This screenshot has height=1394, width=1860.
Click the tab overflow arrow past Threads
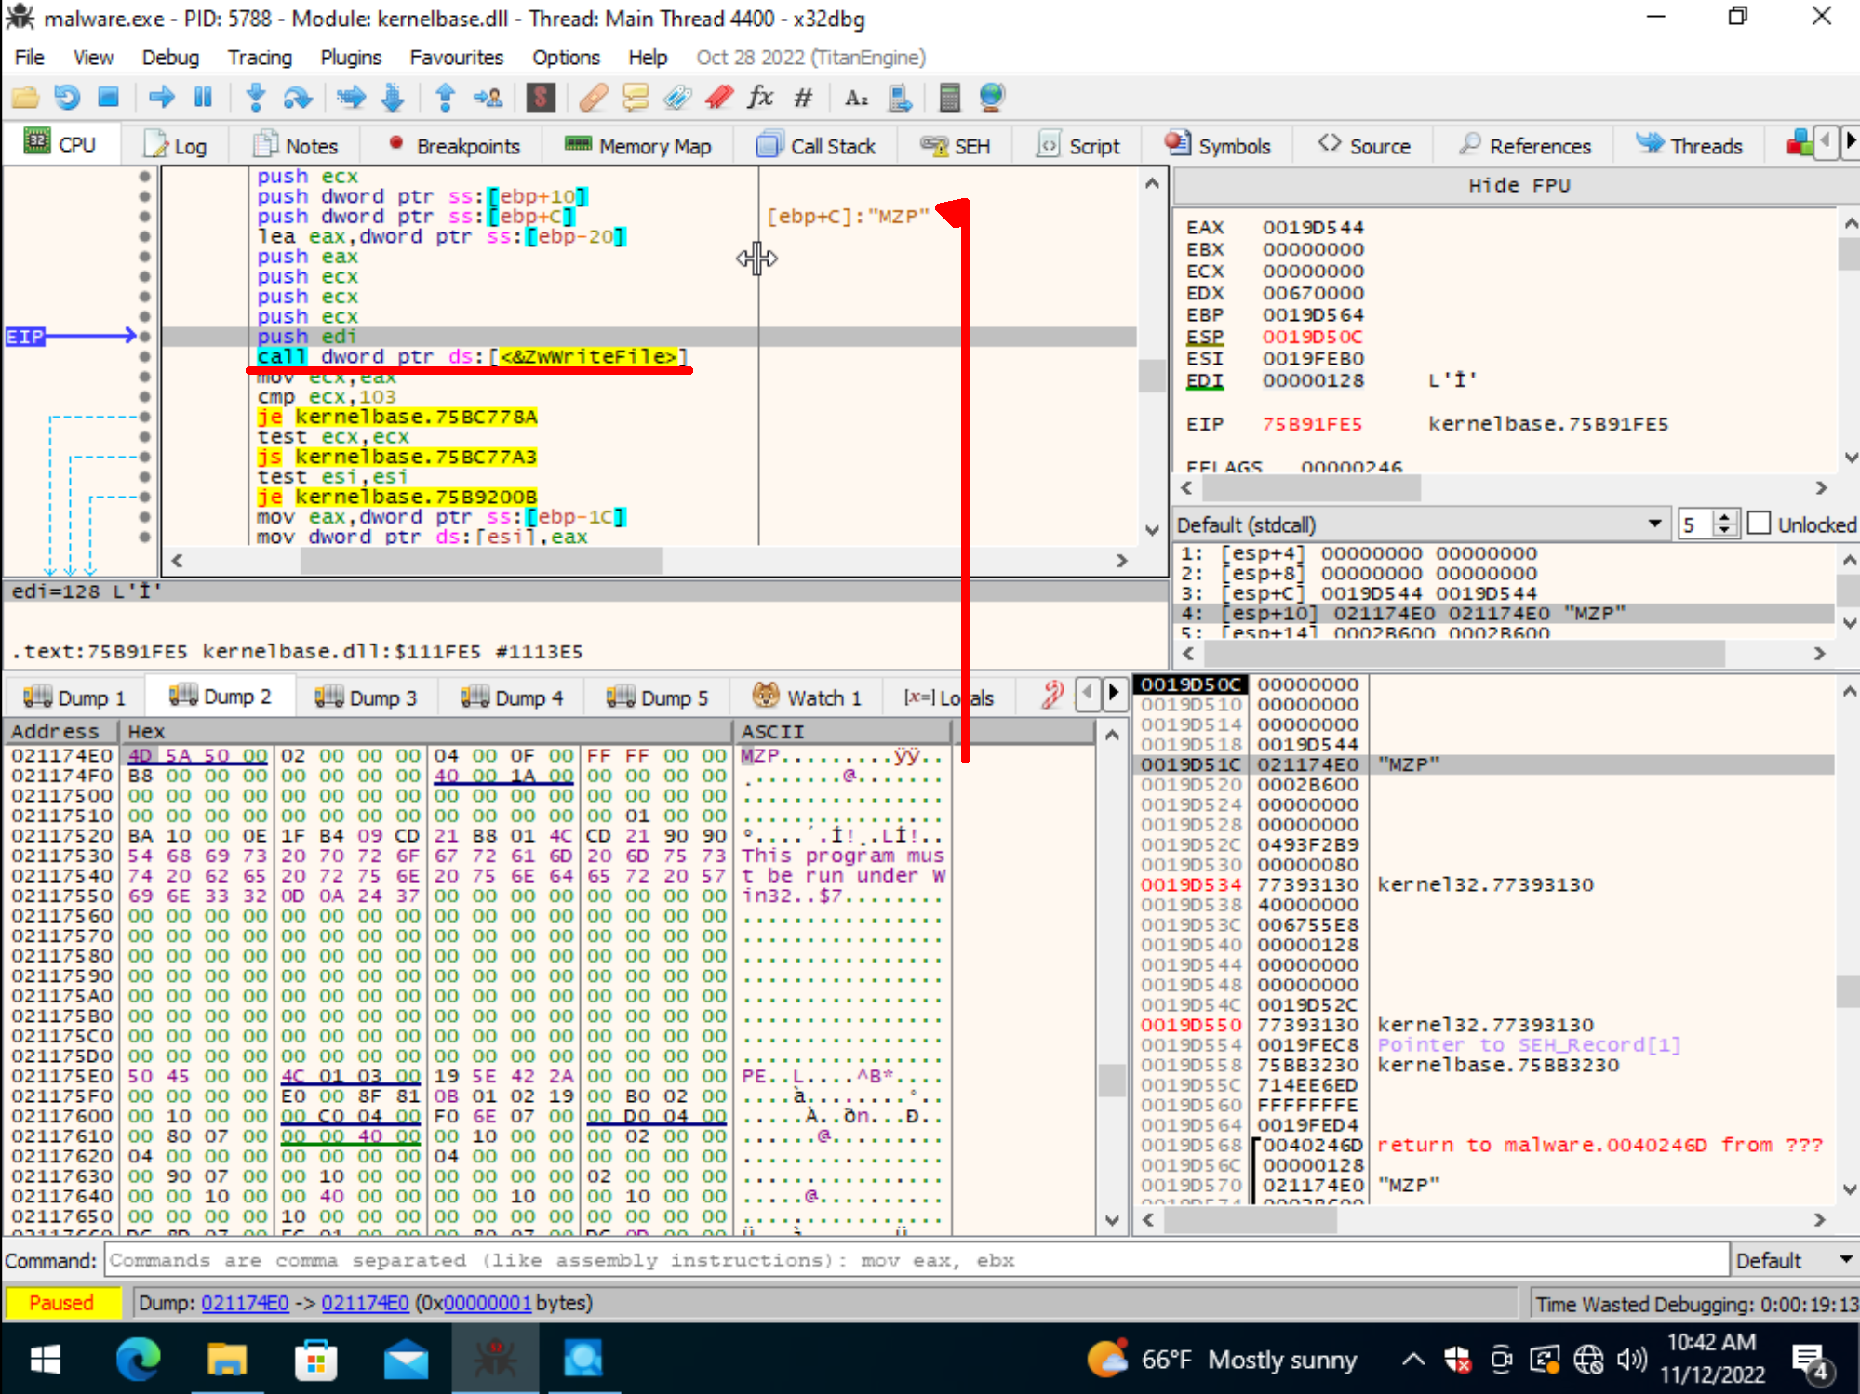[1851, 142]
